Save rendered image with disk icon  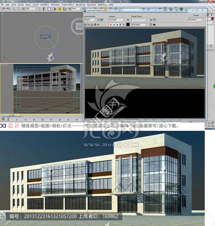(85, 24)
